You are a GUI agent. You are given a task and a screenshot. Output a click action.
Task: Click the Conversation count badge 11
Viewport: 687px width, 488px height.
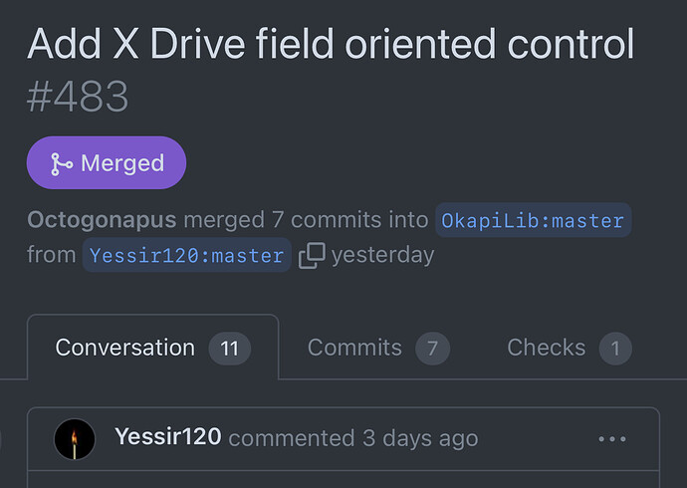(230, 349)
